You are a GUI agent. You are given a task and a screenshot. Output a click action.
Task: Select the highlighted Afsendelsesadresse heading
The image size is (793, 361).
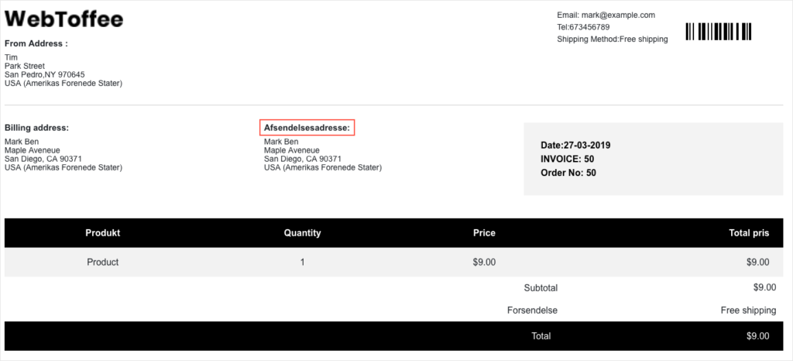[307, 128]
